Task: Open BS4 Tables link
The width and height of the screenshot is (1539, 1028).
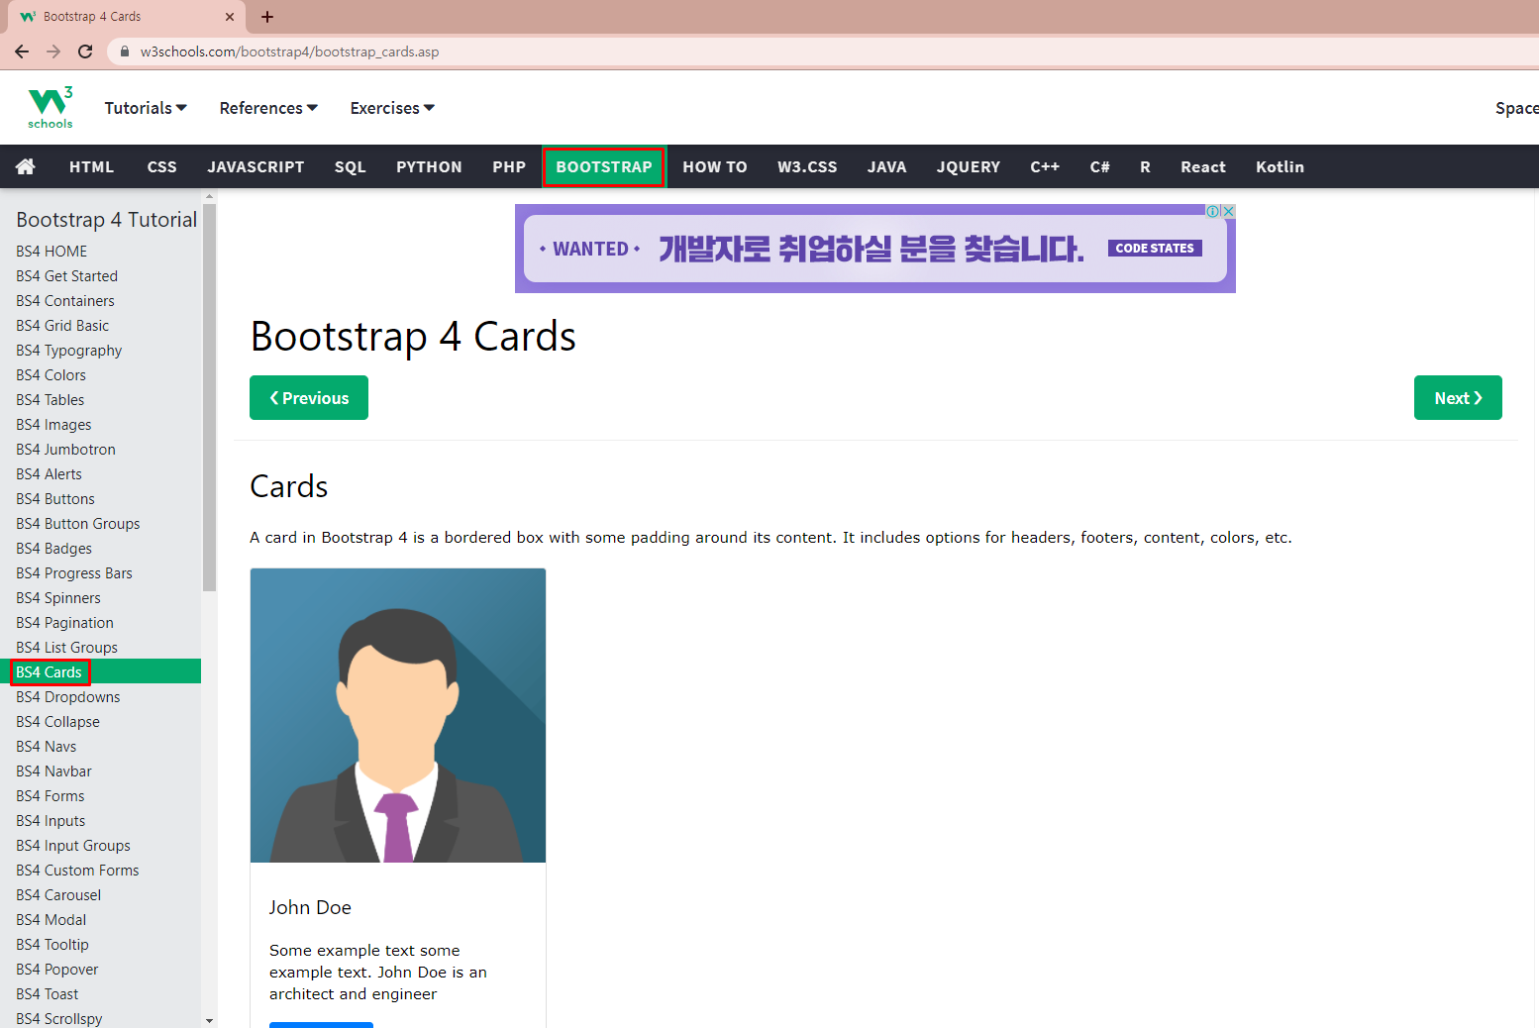Action: (x=51, y=400)
